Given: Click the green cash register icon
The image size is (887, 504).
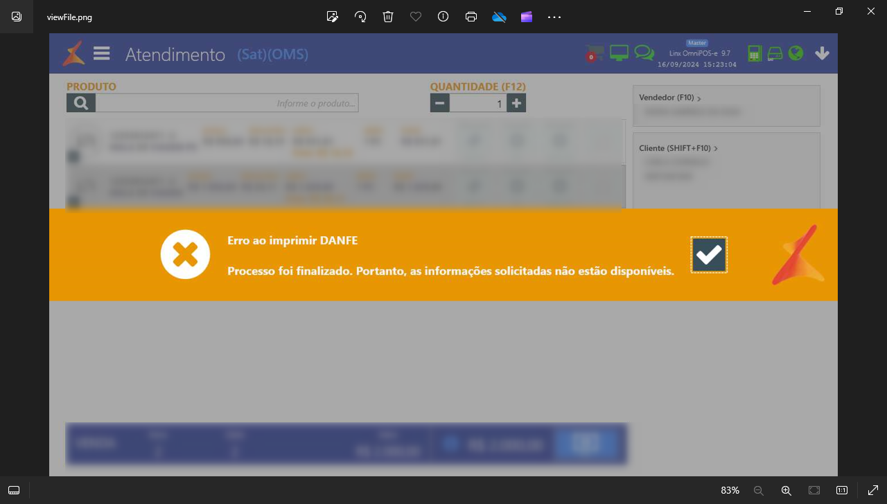Looking at the screenshot, I should coord(755,53).
